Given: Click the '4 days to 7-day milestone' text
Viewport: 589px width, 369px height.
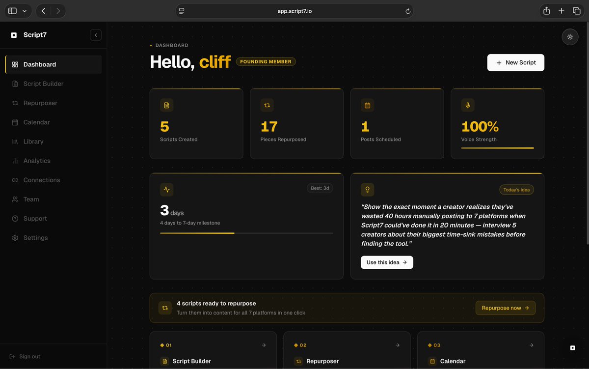Looking at the screenshot, I should click(x=190, y=223).
